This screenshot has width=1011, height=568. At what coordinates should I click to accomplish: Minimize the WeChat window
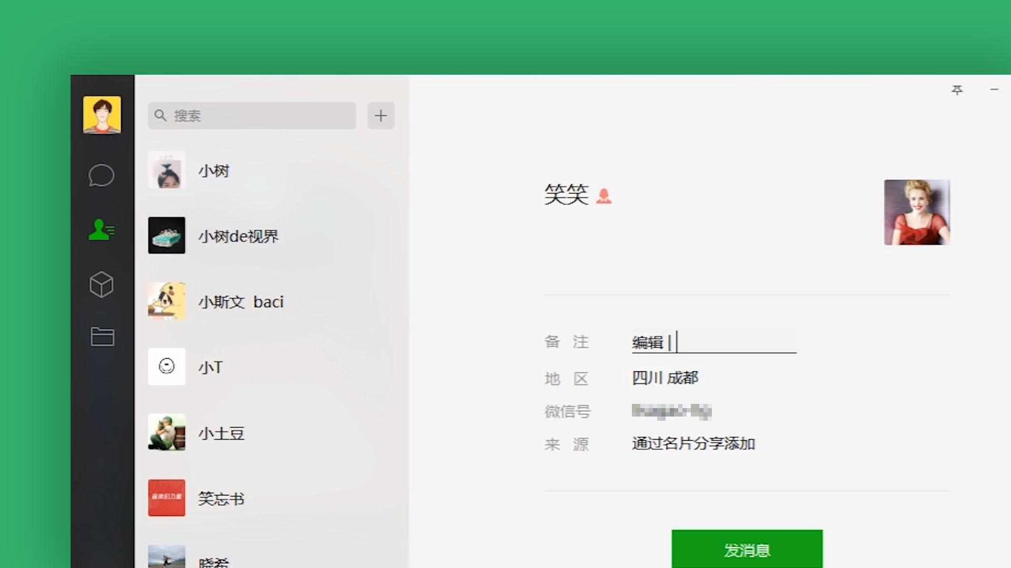pyautogui.click(x=994, y=90)
